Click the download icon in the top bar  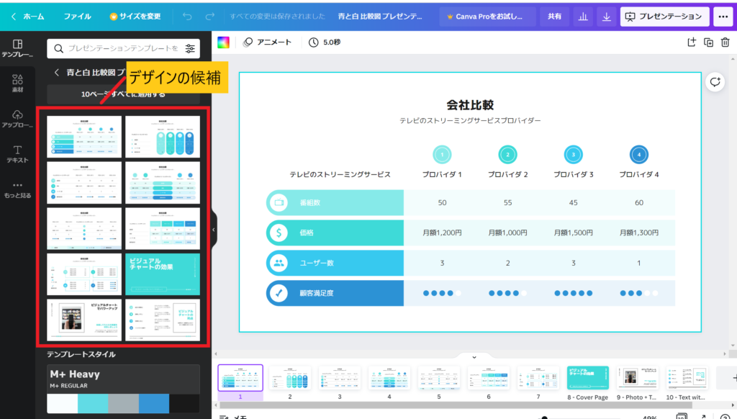pos(607,16)
